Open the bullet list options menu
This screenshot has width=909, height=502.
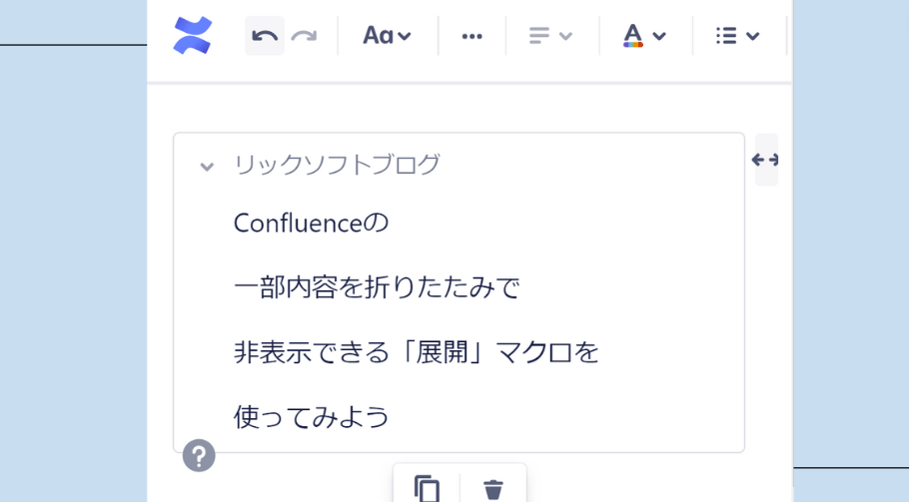[738, 36]
